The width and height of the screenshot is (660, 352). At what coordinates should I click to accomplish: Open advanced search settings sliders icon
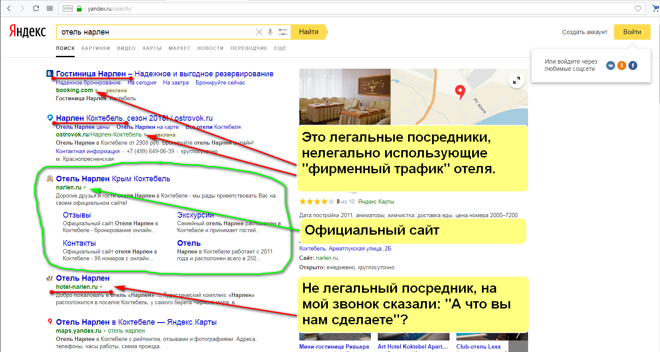283,32
